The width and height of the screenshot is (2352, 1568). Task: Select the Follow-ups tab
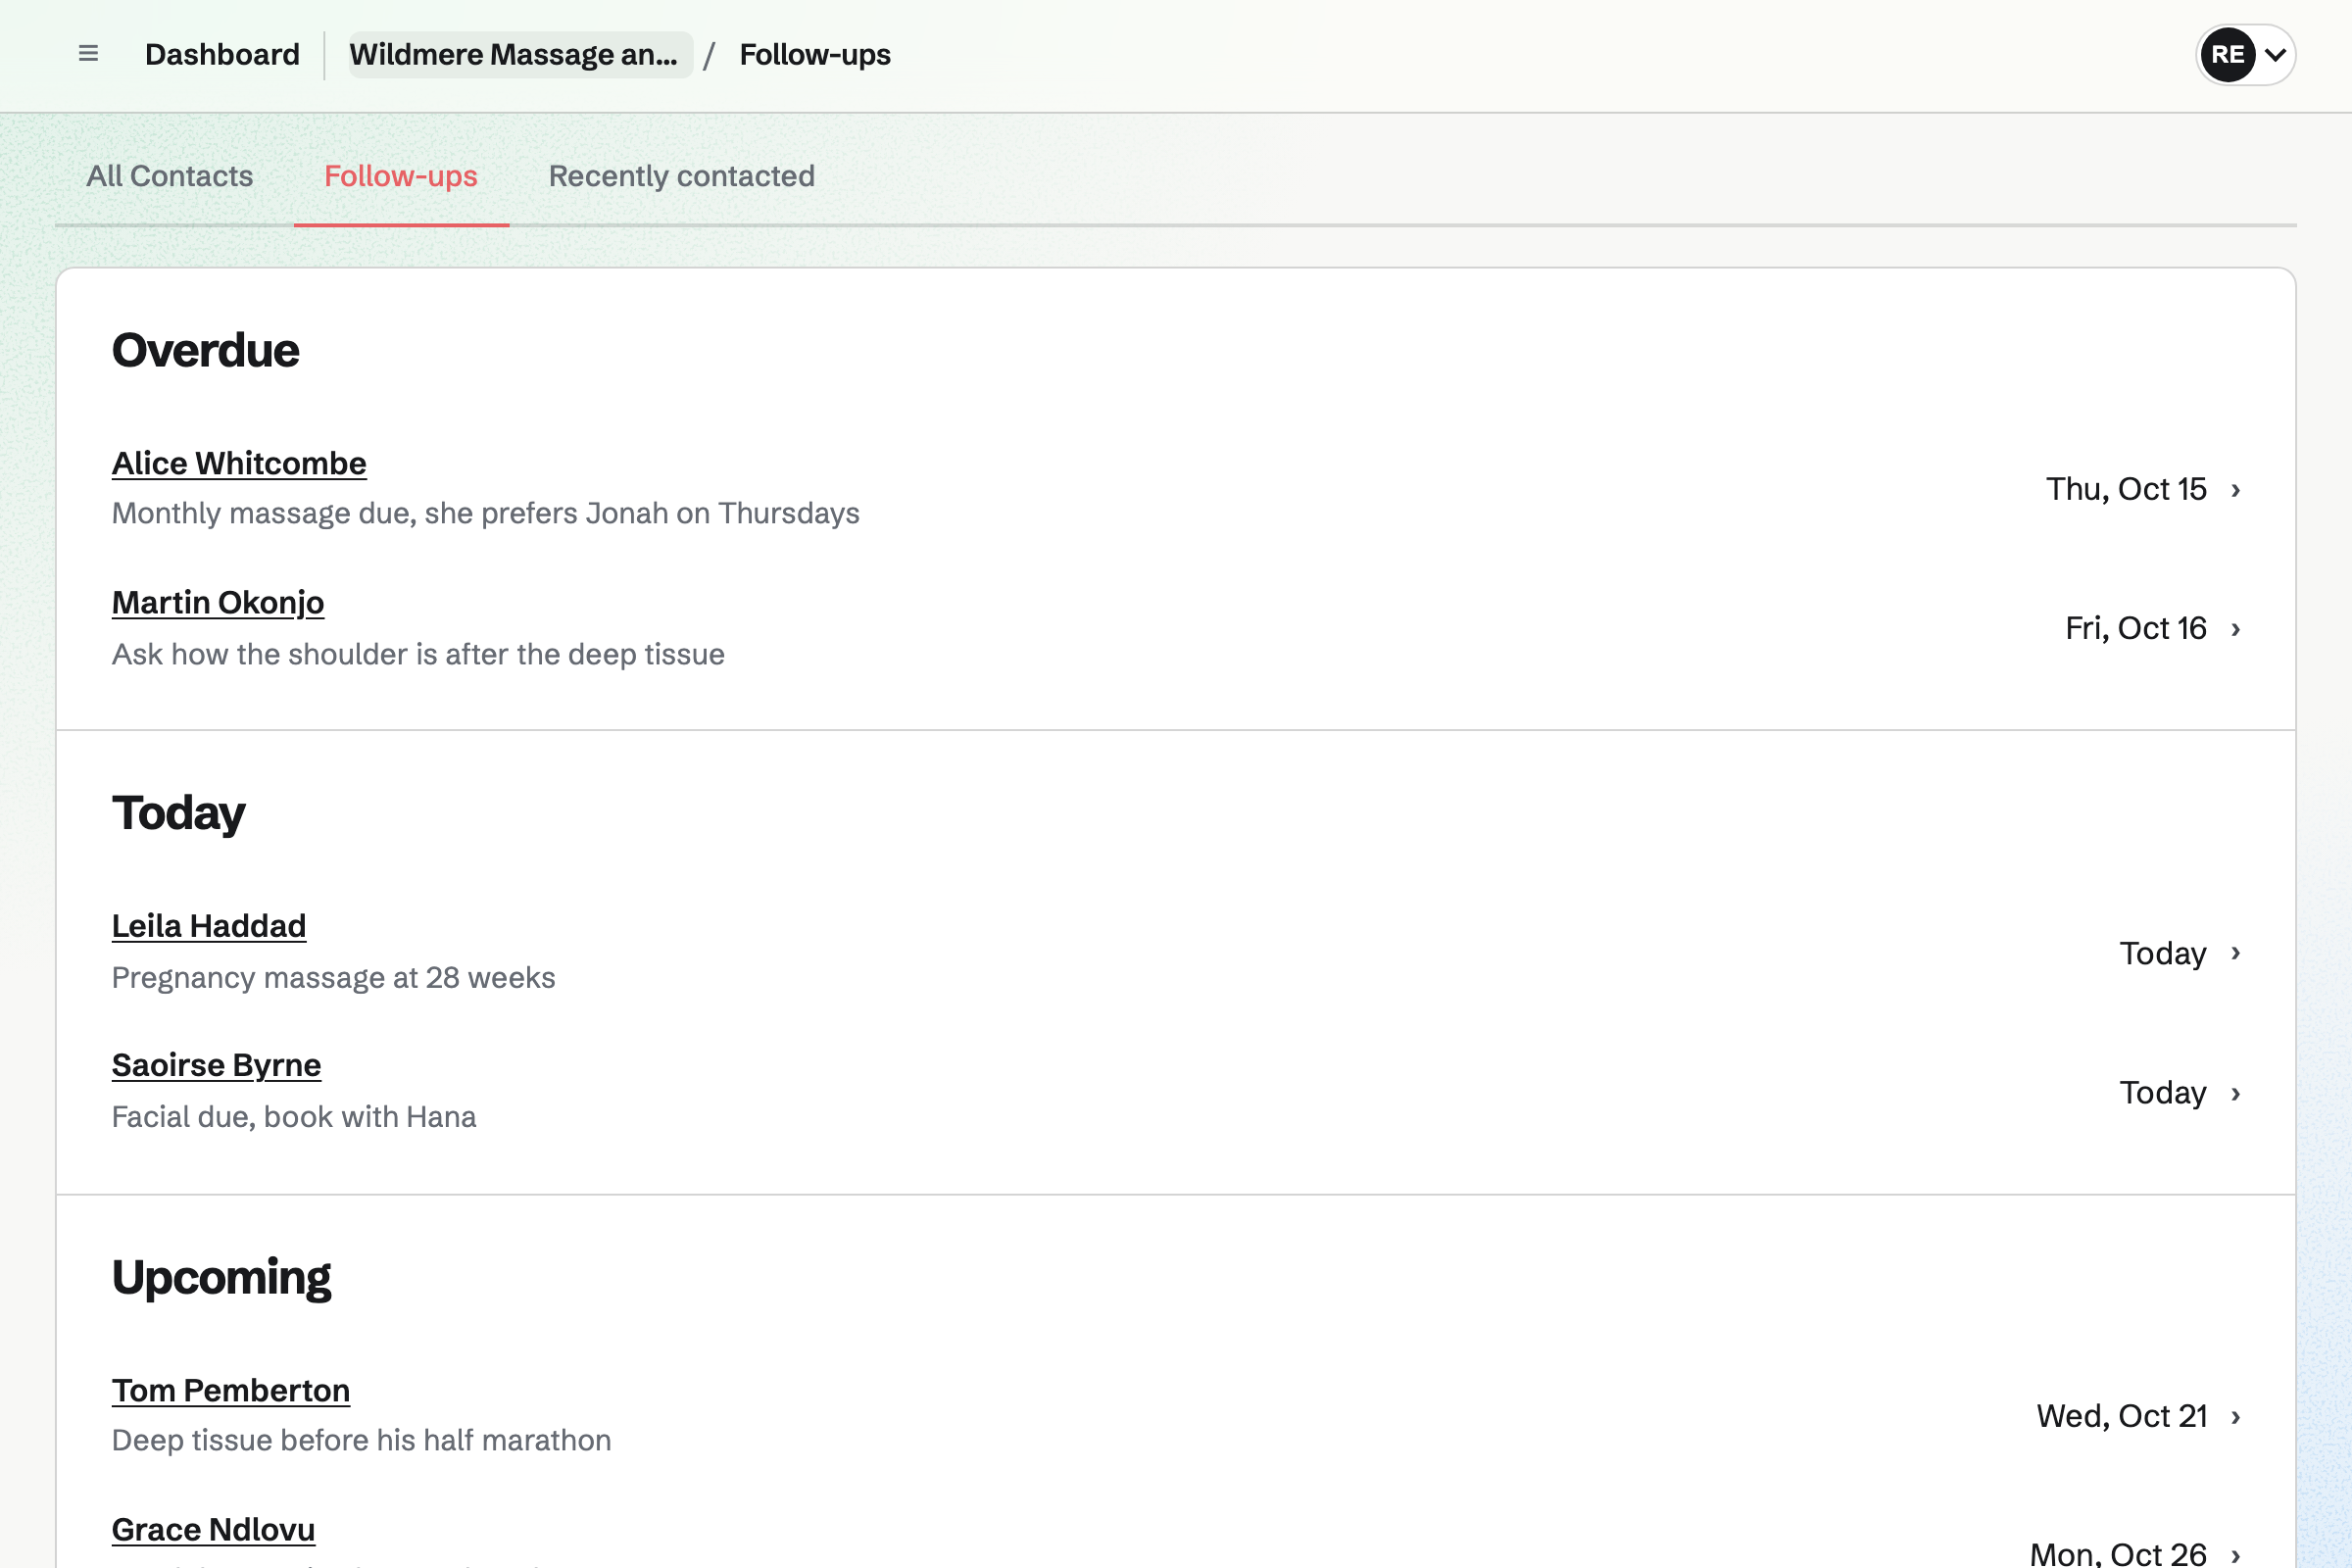pyautogui.click(x=401, y=176)
